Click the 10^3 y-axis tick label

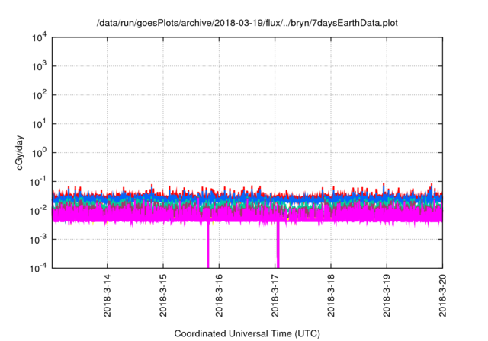coord(40,66)
